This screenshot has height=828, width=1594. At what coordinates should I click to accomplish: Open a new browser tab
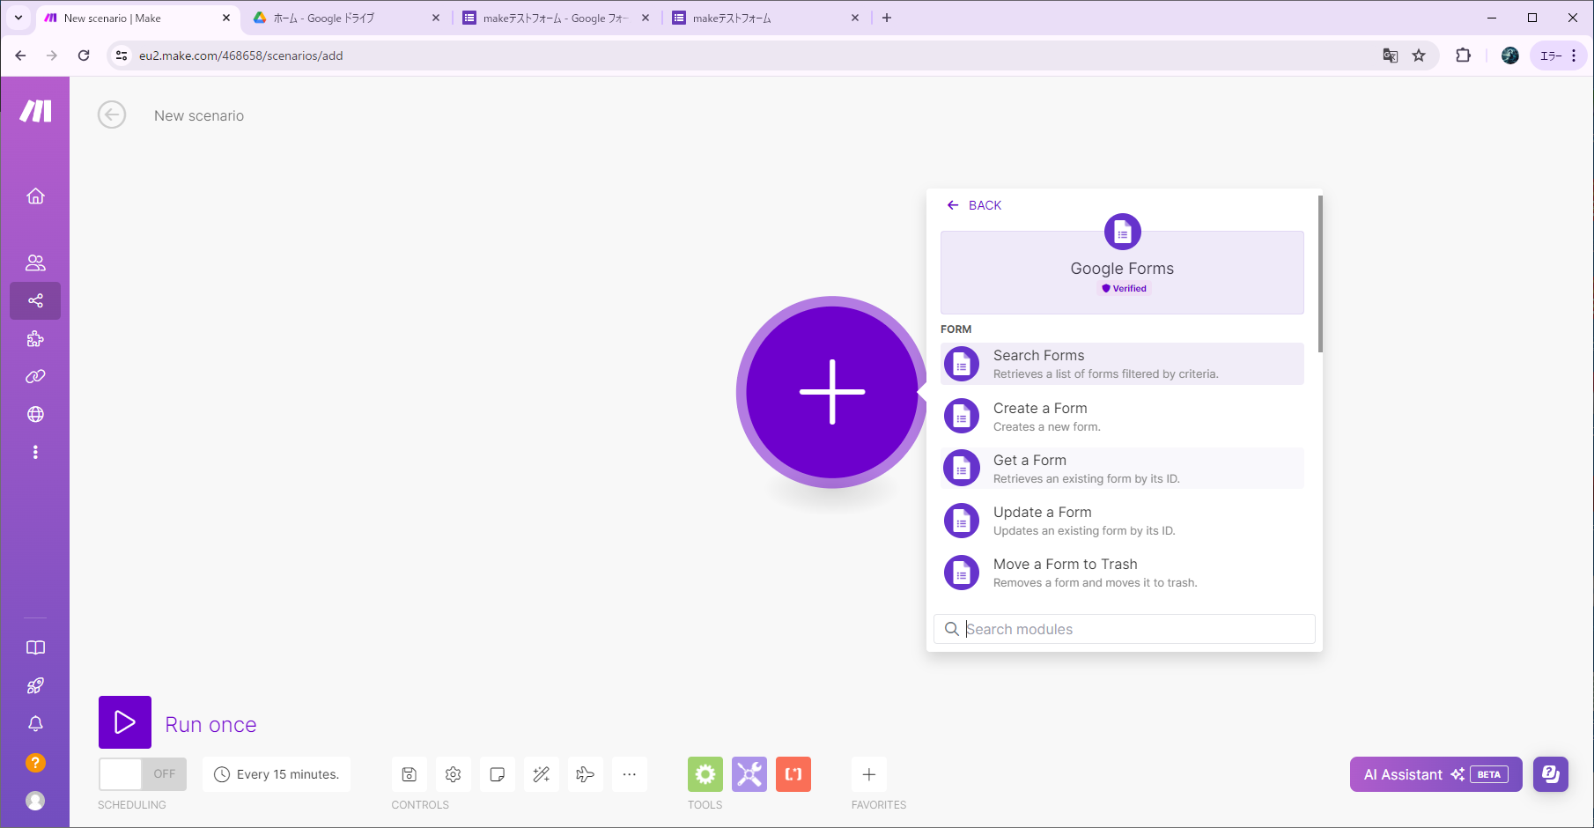coord(887,18)
